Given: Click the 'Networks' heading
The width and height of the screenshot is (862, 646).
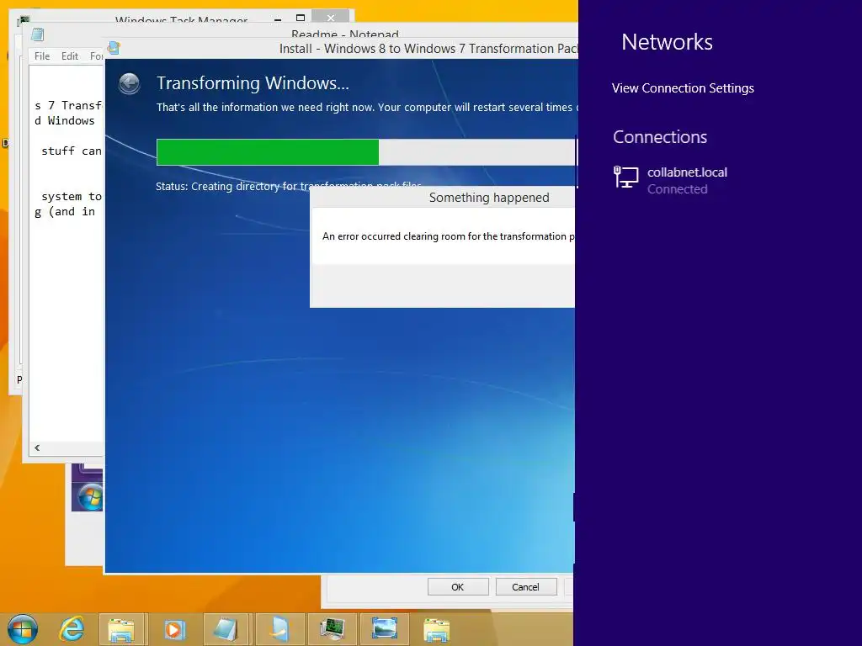Looking at the screenshot, I should [667, 42].
